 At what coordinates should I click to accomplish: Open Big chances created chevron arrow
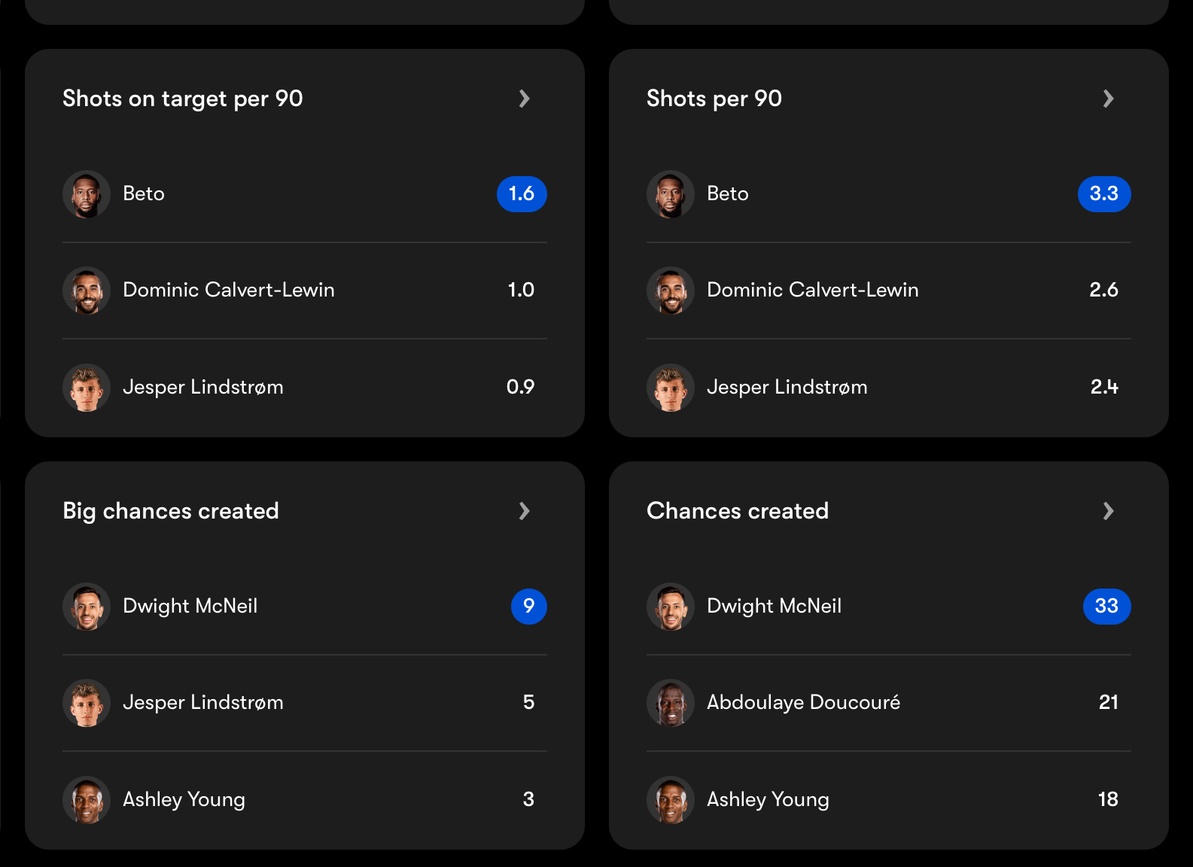[525, 511]
